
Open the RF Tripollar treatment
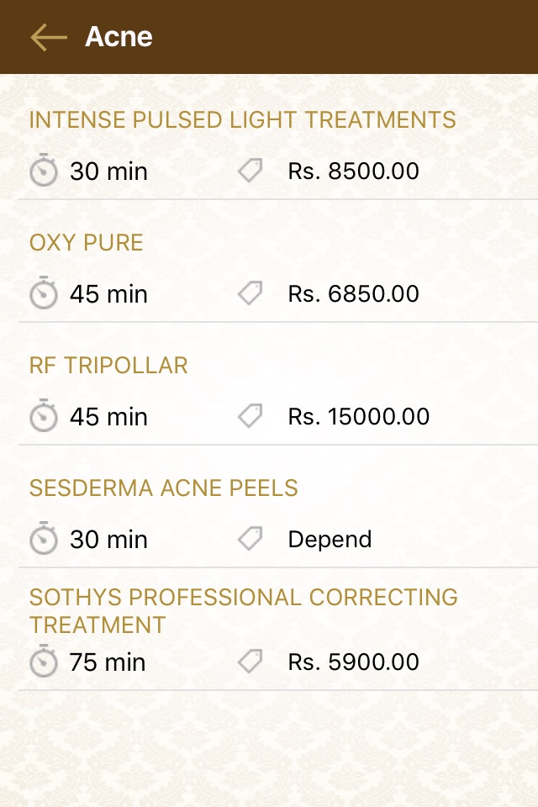click(108, 366)
